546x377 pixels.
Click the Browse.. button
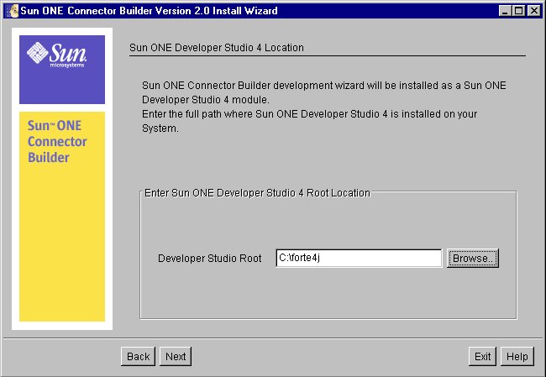coord(473,258)
